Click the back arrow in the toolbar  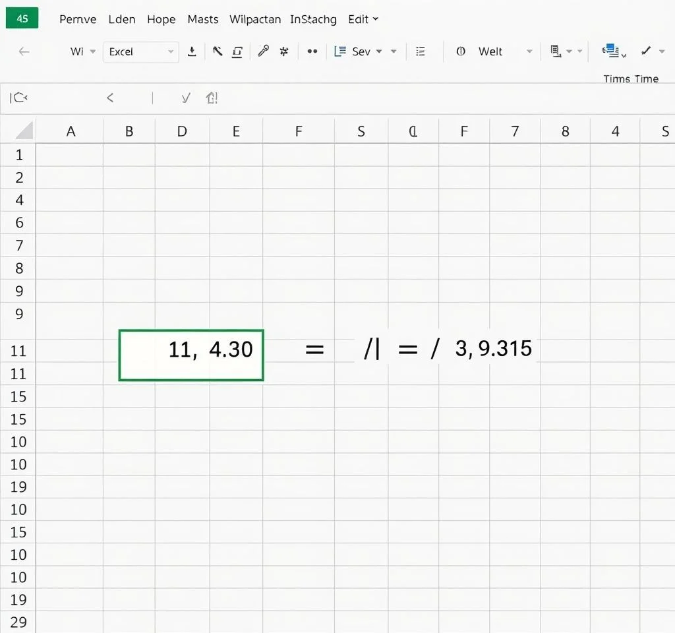pyautogui.click(x=24, y=51)
